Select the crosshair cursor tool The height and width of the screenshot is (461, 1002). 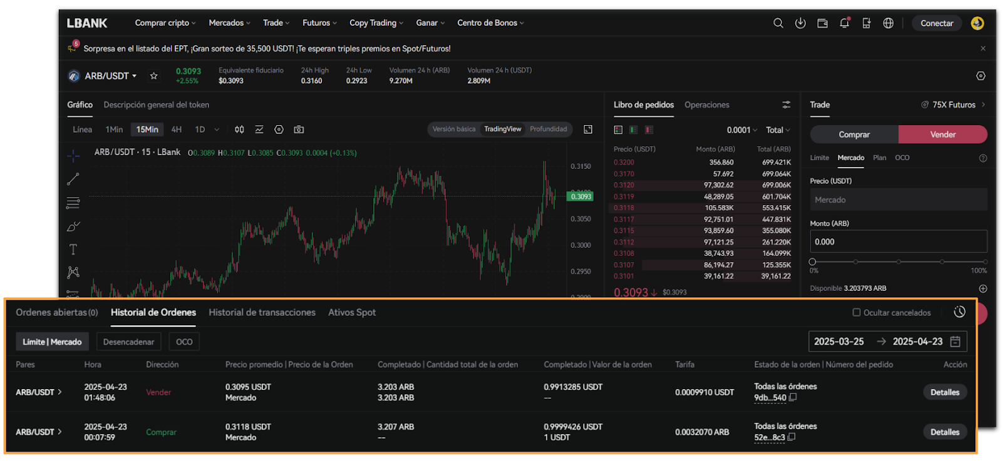pos(73,156)
